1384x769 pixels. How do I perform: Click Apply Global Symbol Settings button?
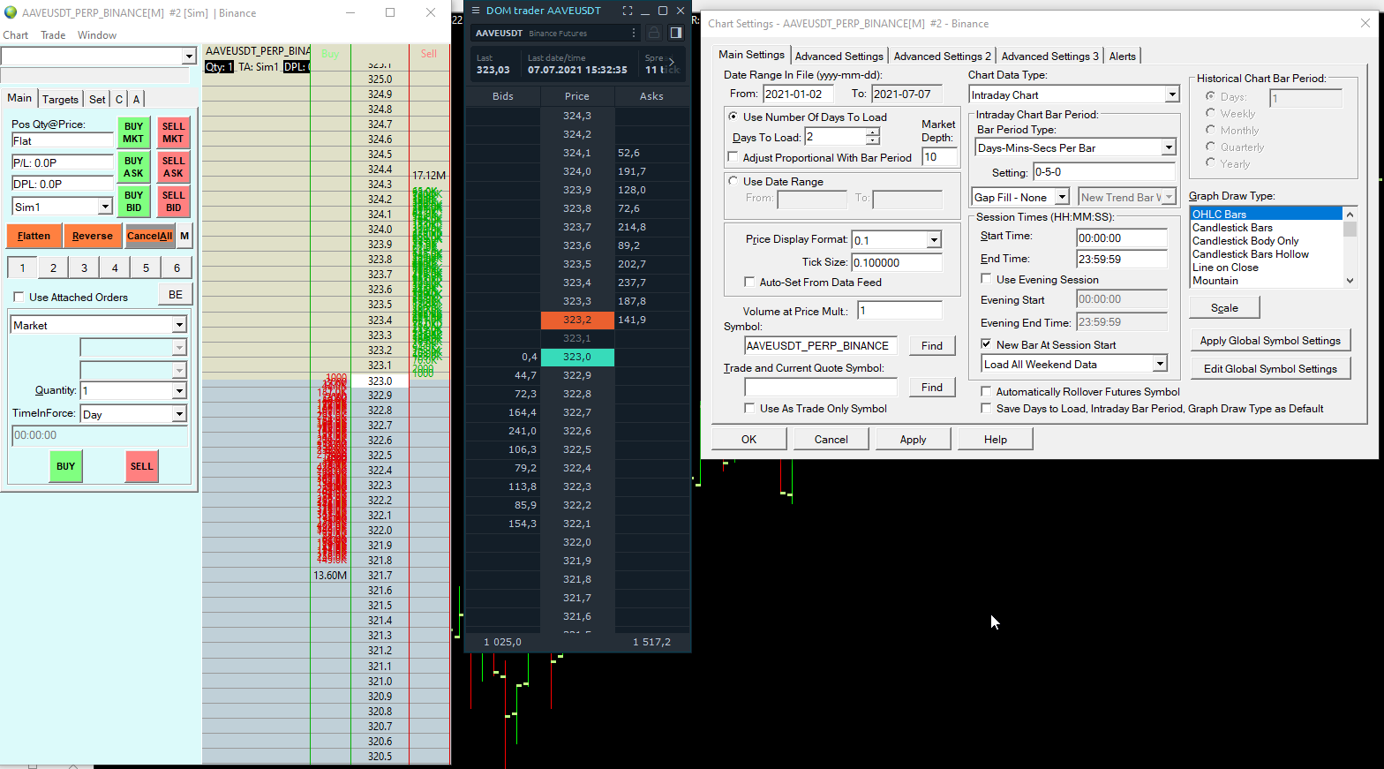pos(1269,341)
